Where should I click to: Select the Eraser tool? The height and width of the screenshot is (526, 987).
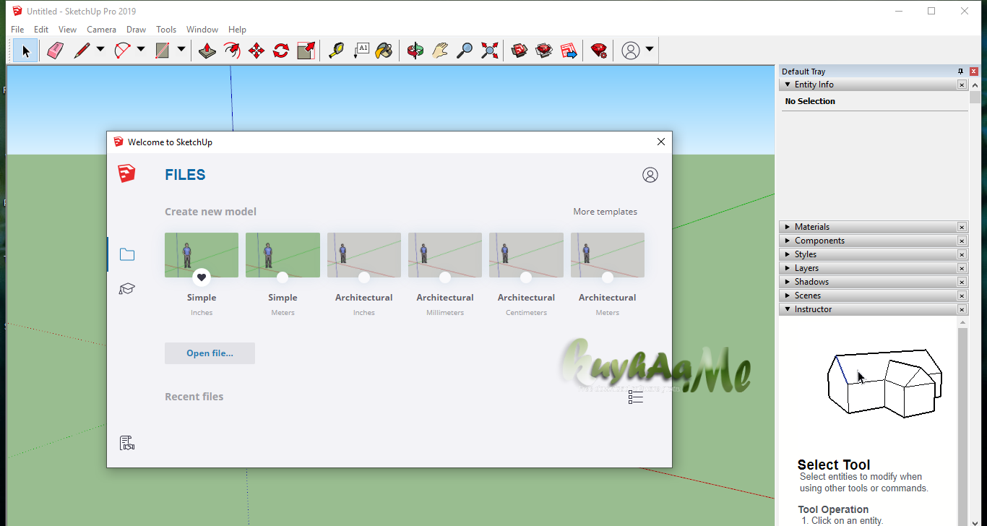[56, 51]
